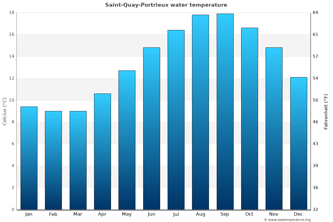This screenshot has height=222, width=333.
Task: Click the March temperature bar
Action: pos(78,160)
